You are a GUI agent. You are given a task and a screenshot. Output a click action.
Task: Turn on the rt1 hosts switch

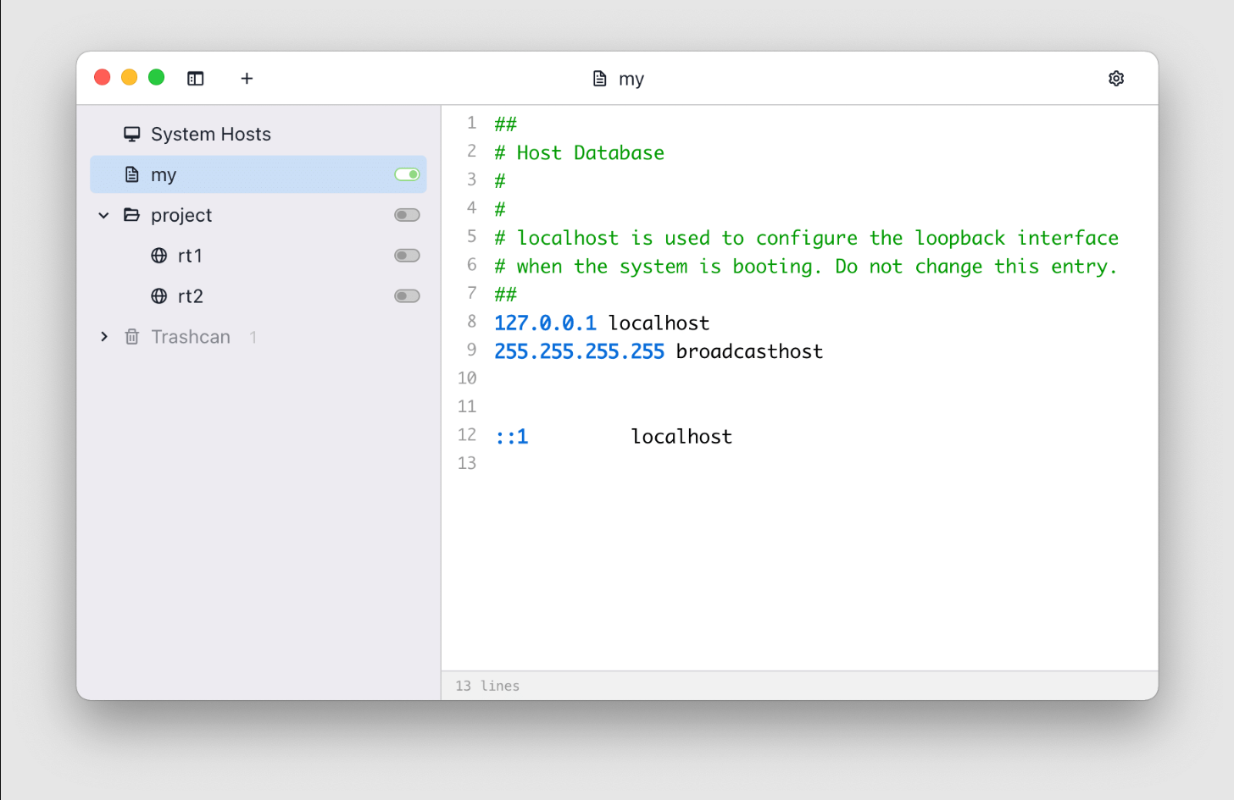[406, 255]
